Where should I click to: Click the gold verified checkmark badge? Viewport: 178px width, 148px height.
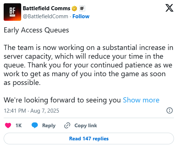point(74,8)
